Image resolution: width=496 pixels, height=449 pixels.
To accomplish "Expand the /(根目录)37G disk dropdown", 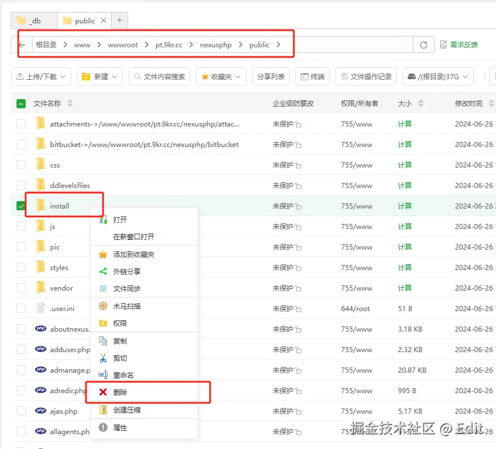I will pyautogui.click(x=438, y=76).
